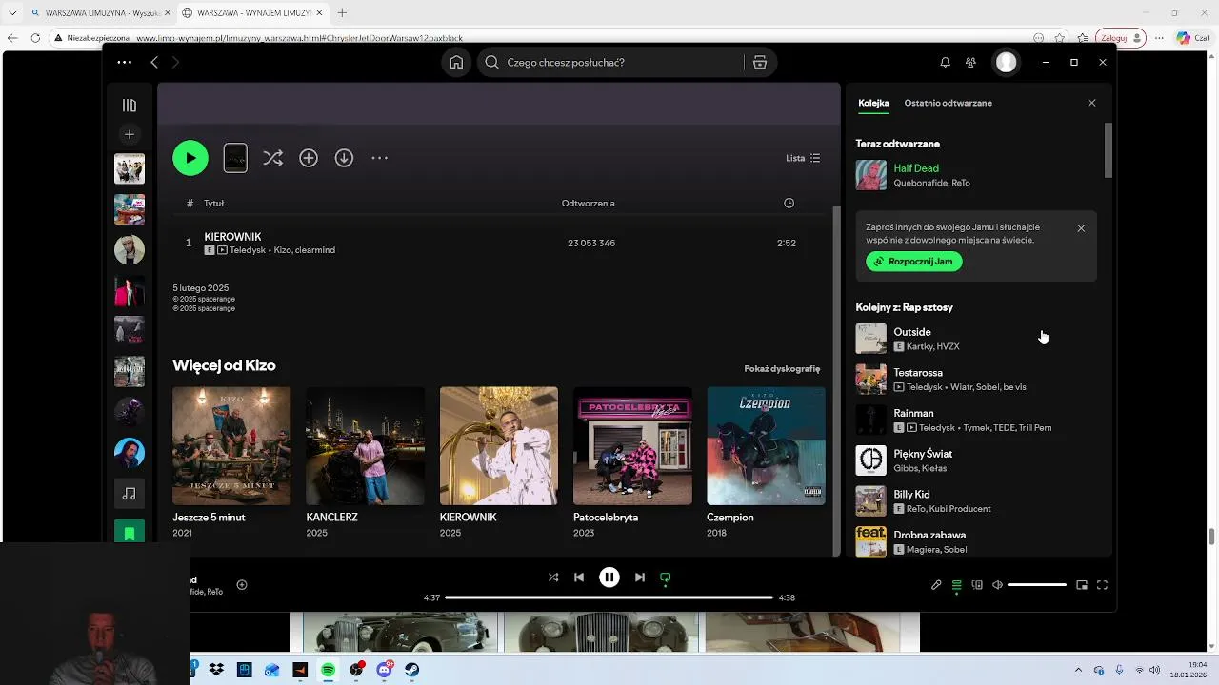Open the Friend Activity people icon
This screenshot has height=685, width=1219.
pos(970,62)
